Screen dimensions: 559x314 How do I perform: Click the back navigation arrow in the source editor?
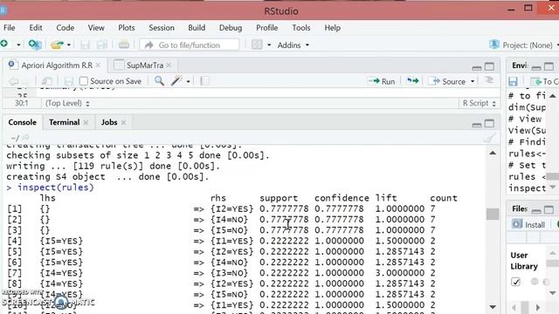(x=14, y=81)
